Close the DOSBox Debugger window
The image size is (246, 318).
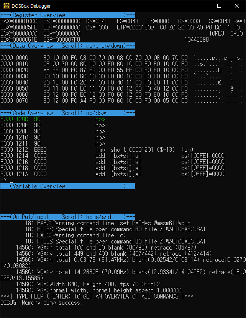coord(237,6)
